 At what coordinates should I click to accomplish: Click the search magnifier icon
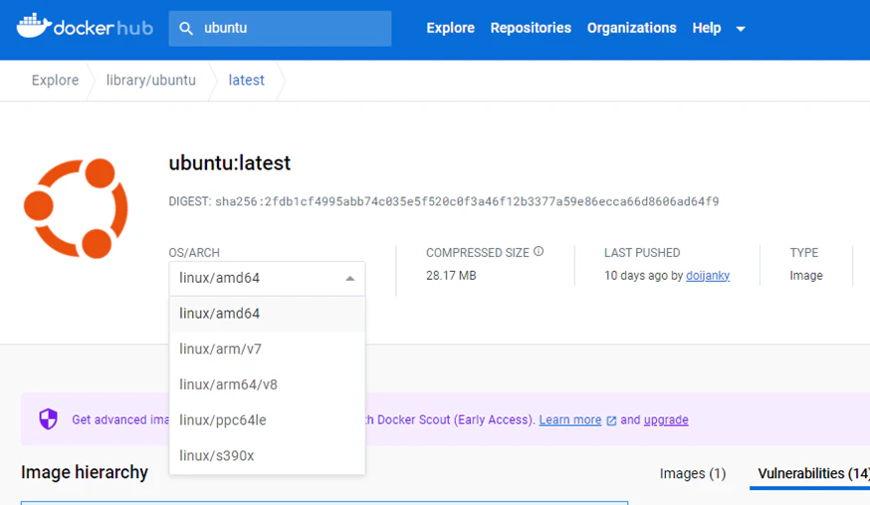186,28
